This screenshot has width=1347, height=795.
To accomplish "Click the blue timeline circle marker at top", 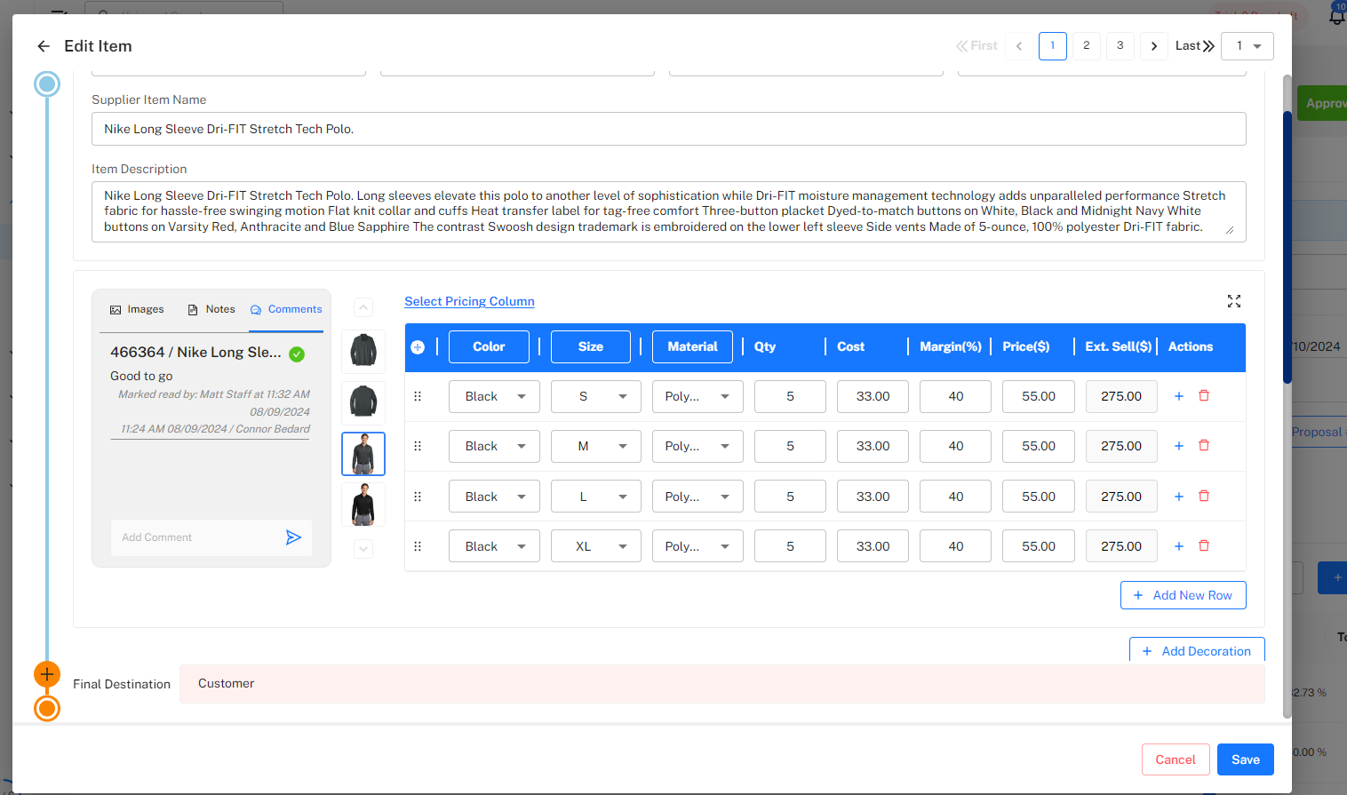I will click(47, 84).
